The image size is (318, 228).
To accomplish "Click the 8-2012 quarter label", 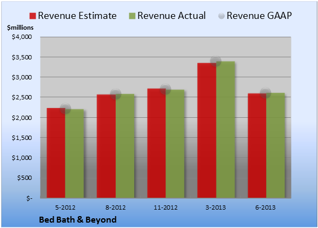I will tap(116, 207).
